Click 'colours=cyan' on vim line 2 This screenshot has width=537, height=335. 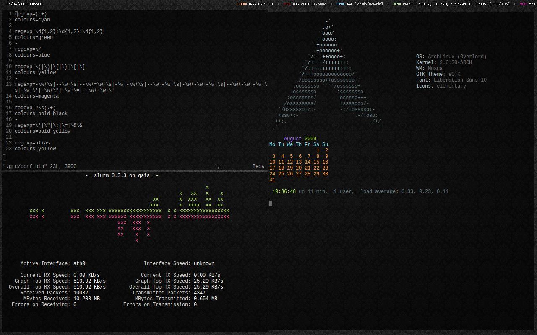[x=32, y=20]
